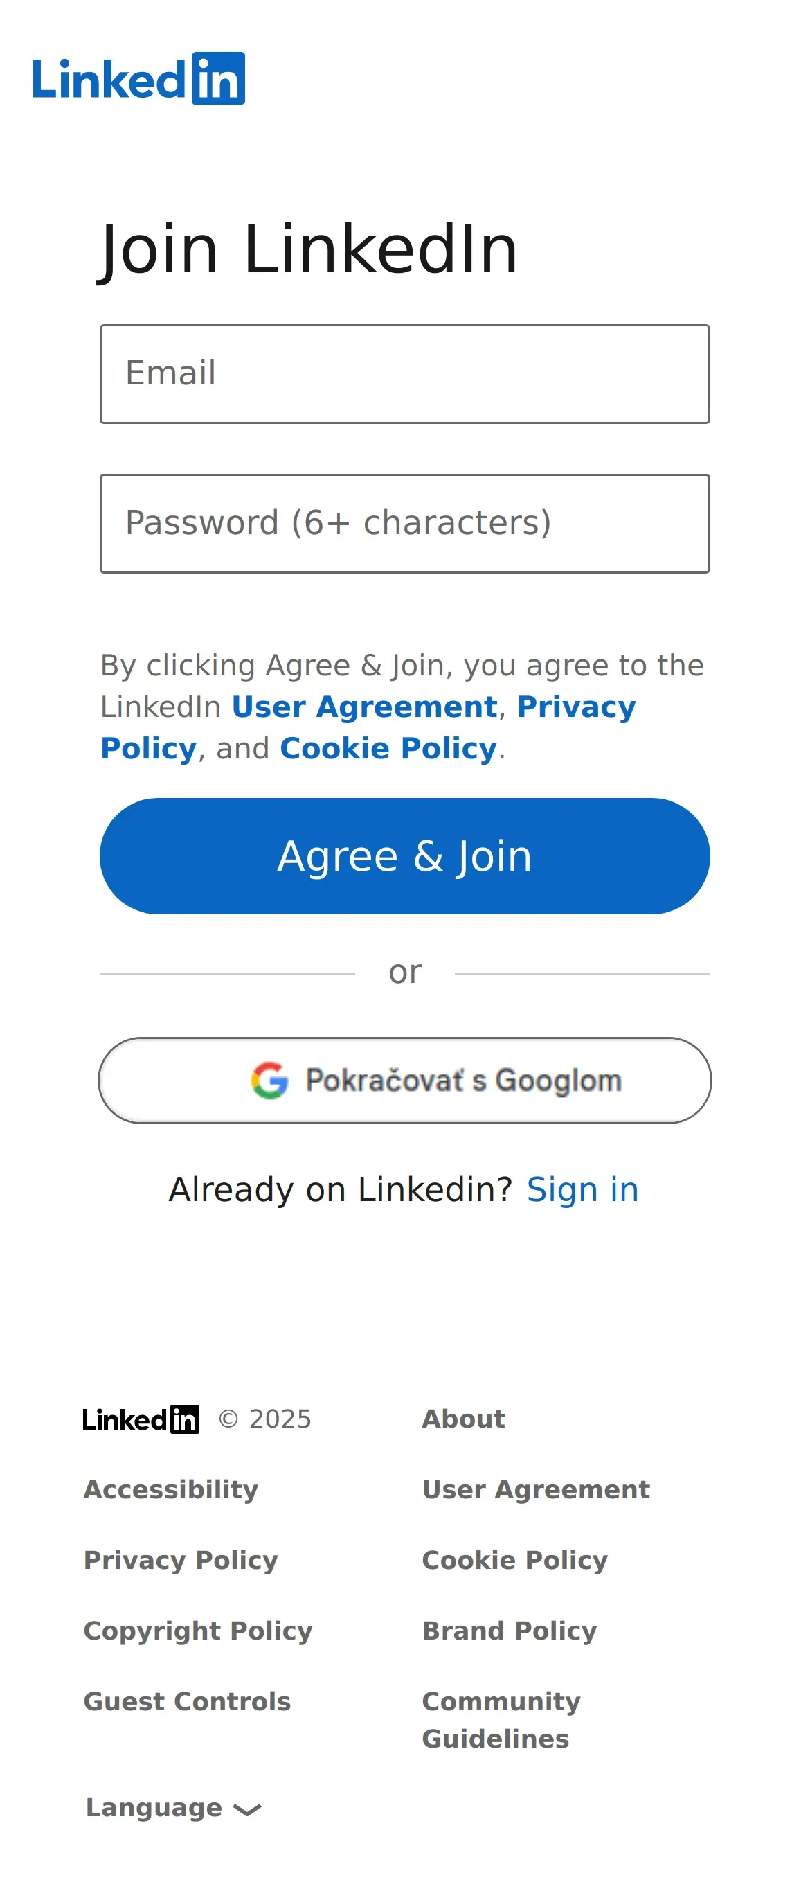810x1891 pixels.
Task: Expand the Language selector chevron
Action: click(247, 1809)
